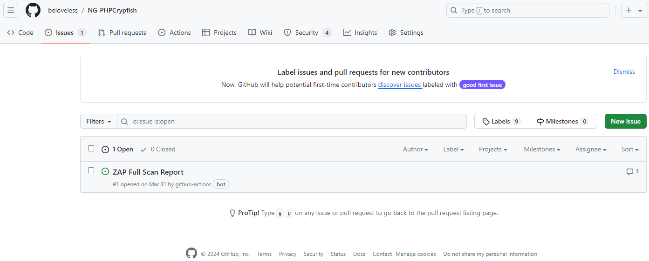Image resolution: width=649 pixels, height=261 pixels.
Task: Open Milestones with signpost icon
Action: [x=562, y=121]
